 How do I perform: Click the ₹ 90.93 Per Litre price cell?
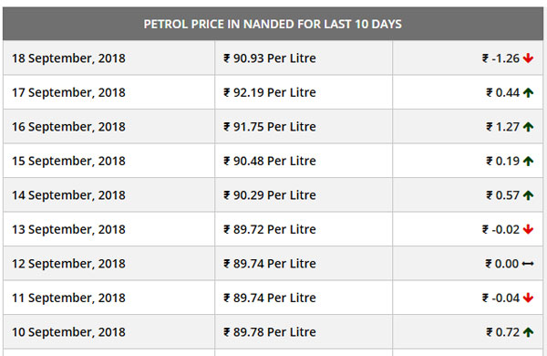(x=304, y=58)
